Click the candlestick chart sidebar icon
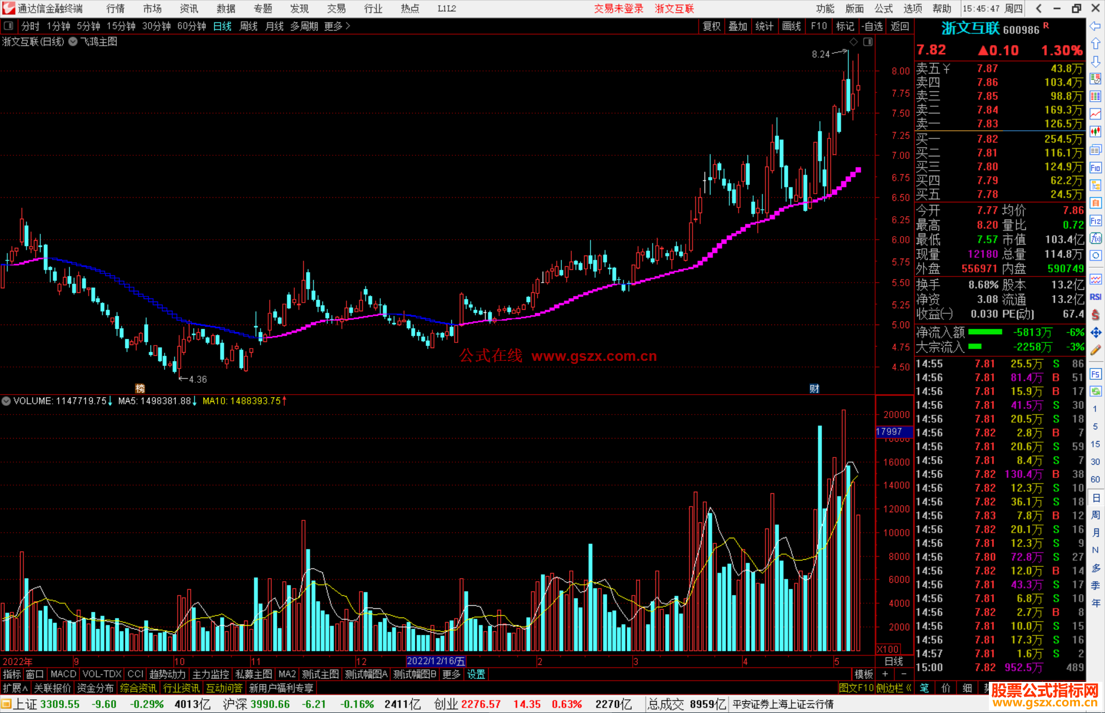The width and height of the screenshot is (1105, 713). pyautogui.click(x=1095, y=132)
